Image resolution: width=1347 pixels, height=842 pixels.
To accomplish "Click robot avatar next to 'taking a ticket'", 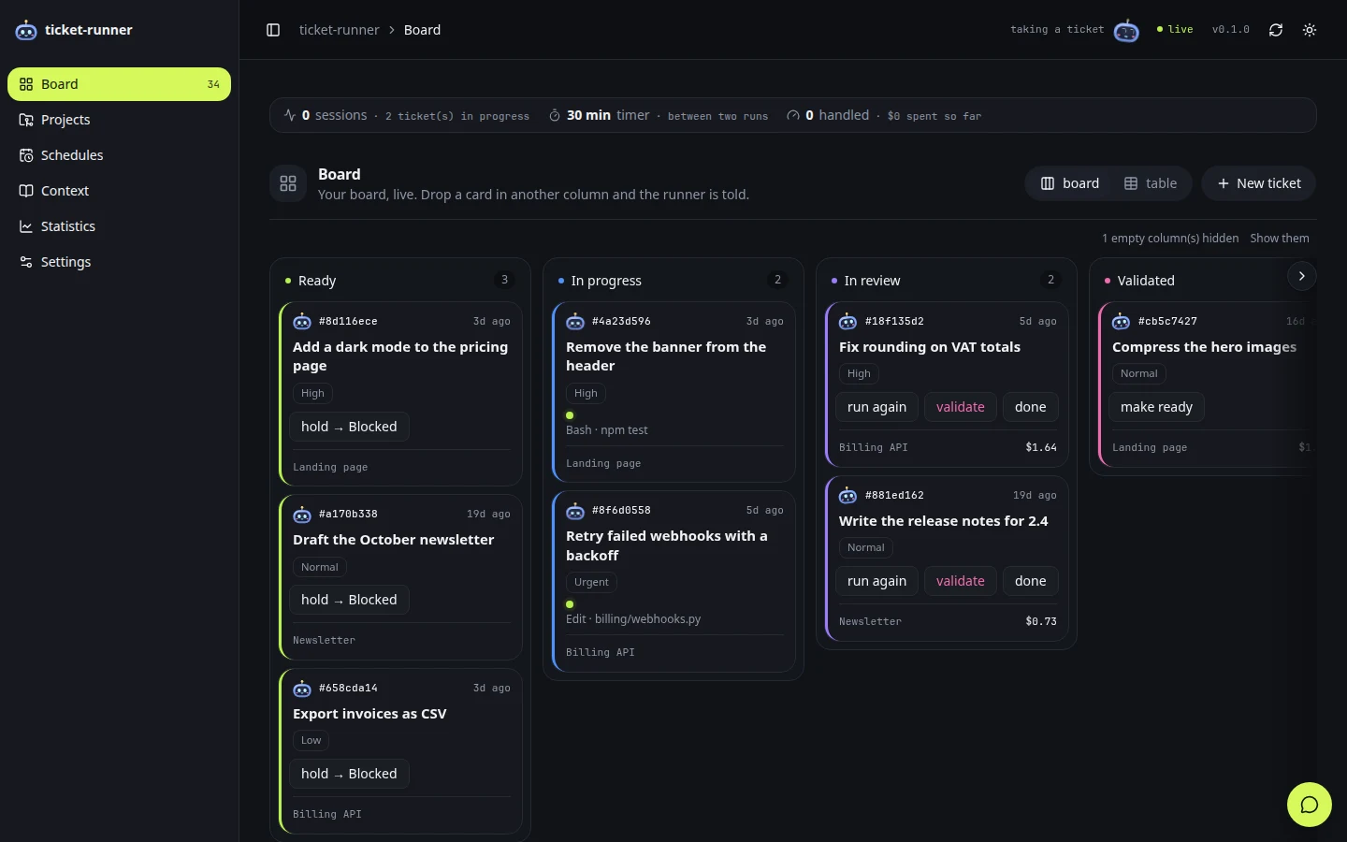I will coord(1126,30).
